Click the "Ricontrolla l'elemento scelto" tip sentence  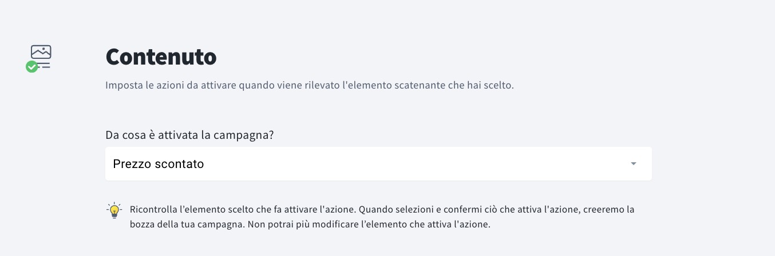pos(240,210)
